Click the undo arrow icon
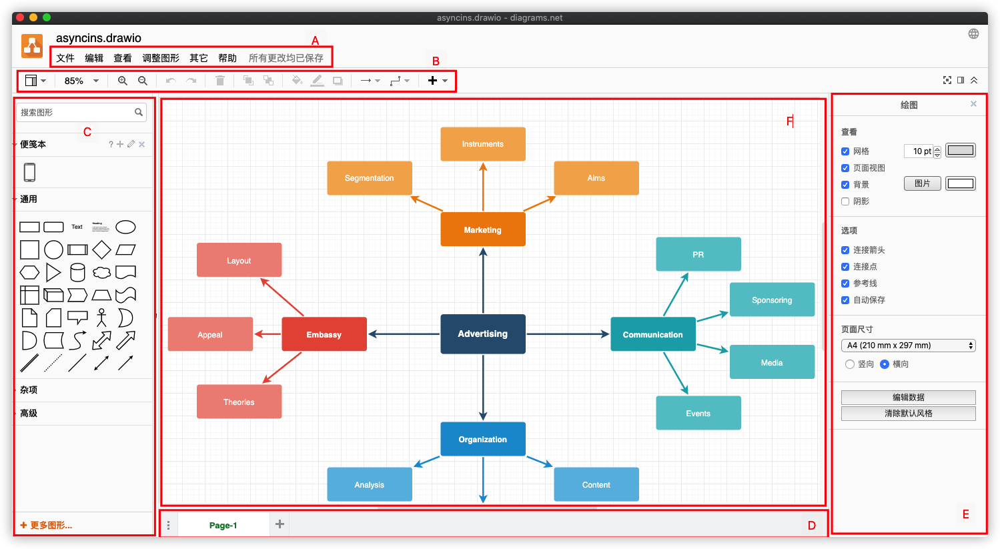 [171, 81]
